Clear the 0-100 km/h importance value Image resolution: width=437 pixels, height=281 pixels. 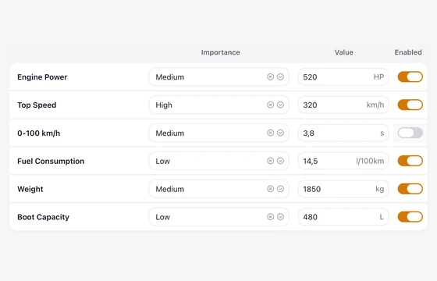pyautogui.click(x=270, y=133)
